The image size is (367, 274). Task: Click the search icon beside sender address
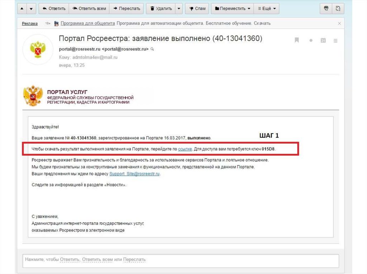(x=152, y=49)
